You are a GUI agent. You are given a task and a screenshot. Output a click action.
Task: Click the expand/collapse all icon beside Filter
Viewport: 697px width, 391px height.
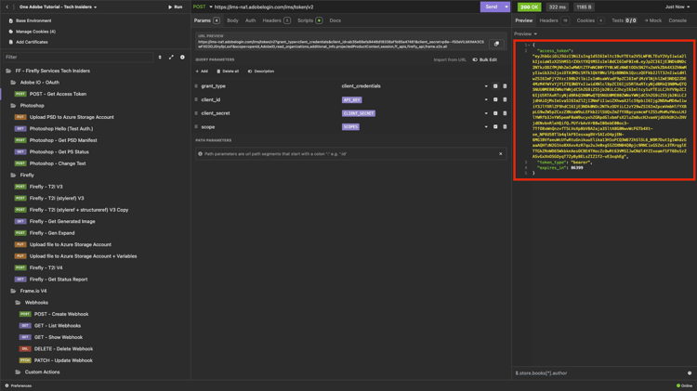point(171,58)
